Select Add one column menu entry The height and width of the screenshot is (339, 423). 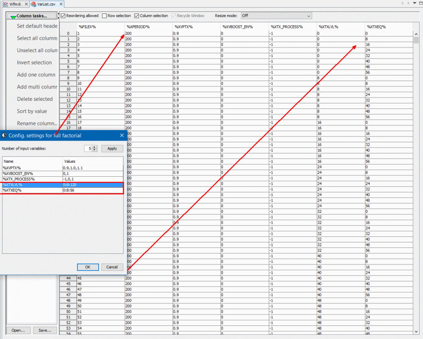point(36,75)
